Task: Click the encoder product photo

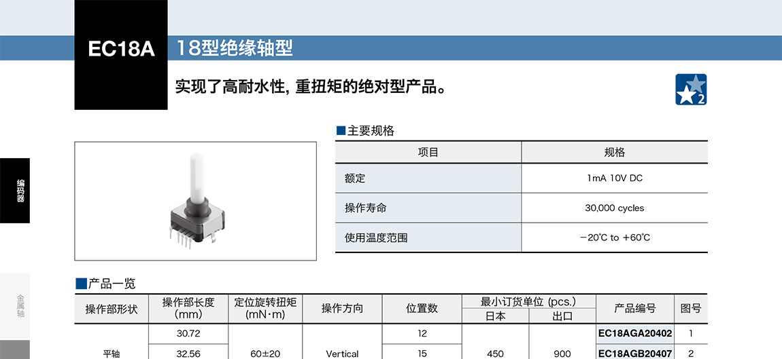Action: 195,201
